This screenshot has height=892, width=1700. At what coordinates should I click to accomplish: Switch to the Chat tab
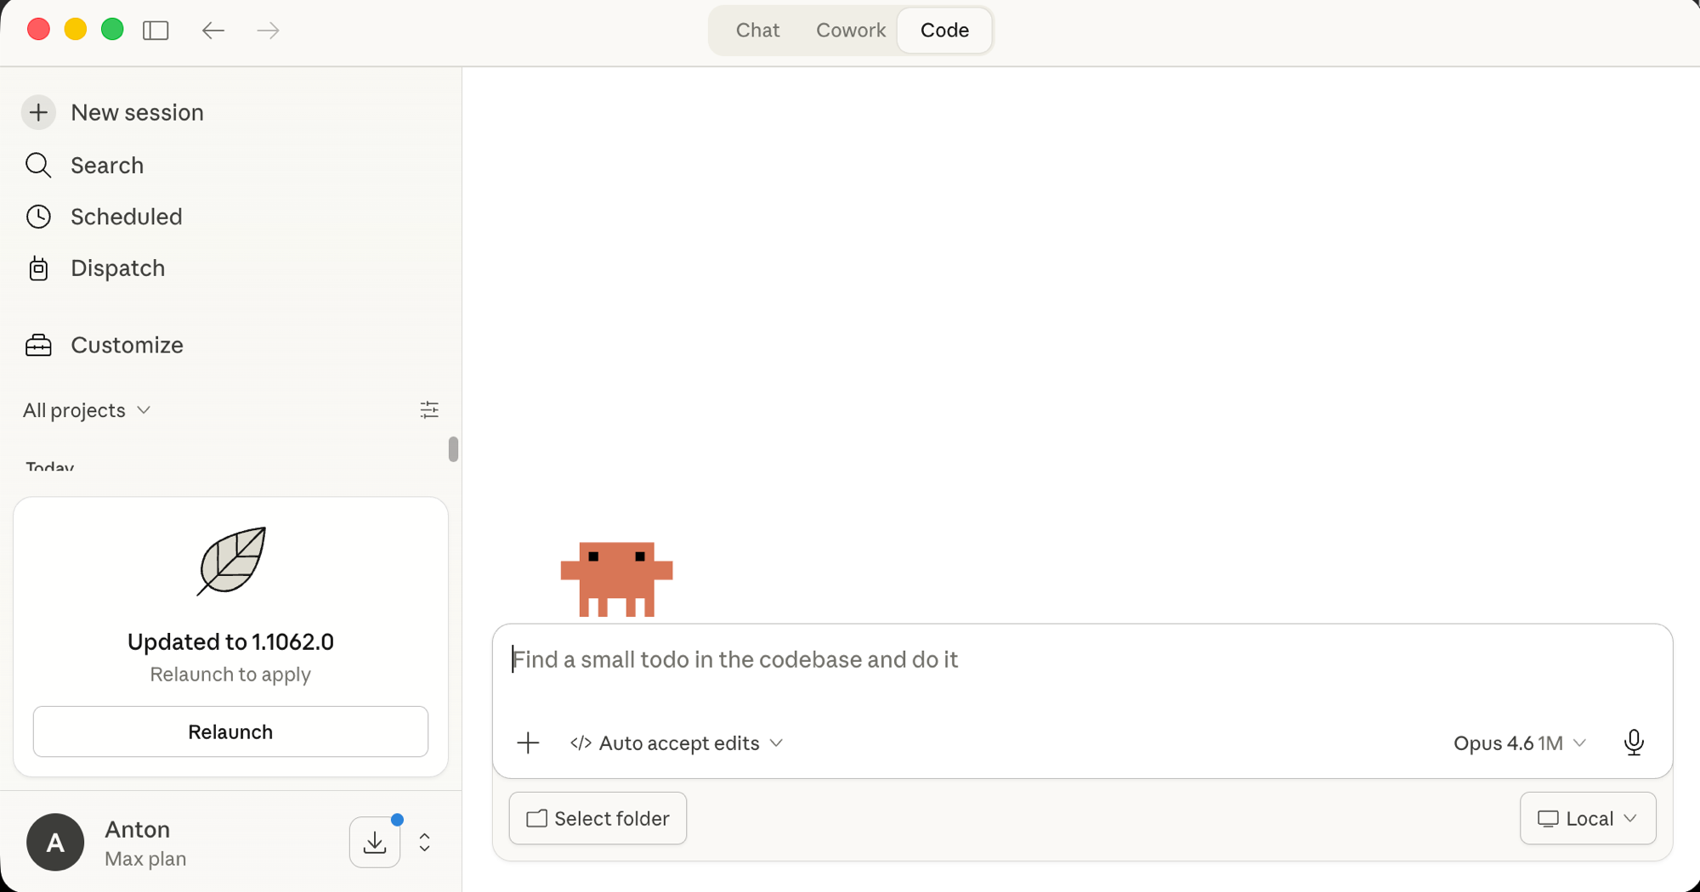pos(756,30)
